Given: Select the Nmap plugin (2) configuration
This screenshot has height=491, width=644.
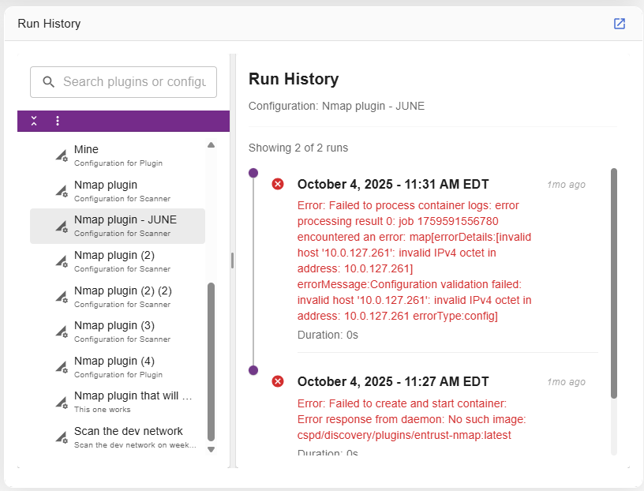Looking at the screenshot, I should pyautogui.click(x=114, y=261).
